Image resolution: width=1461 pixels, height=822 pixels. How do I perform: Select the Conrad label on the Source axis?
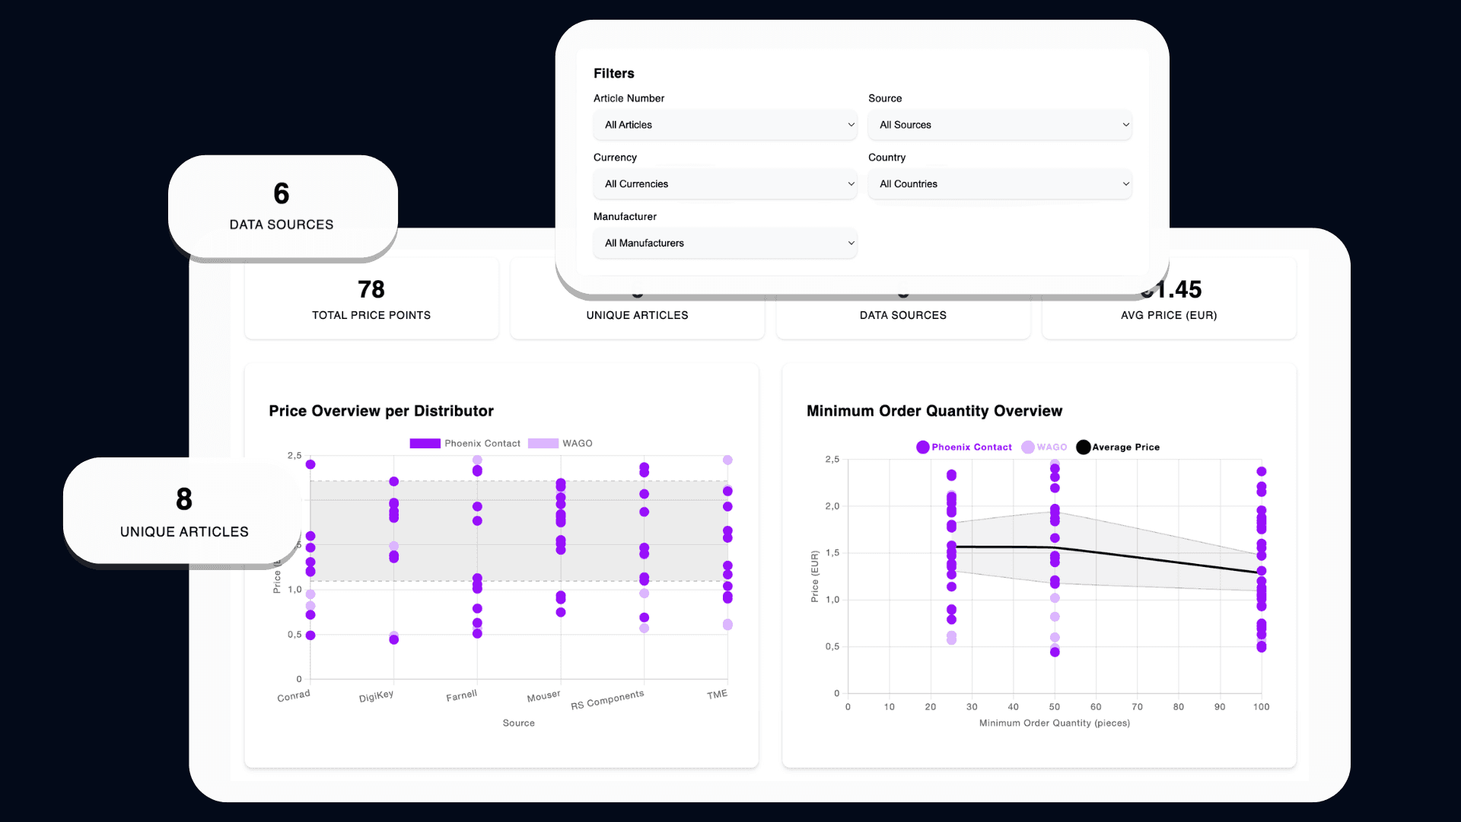coord(293,693)
